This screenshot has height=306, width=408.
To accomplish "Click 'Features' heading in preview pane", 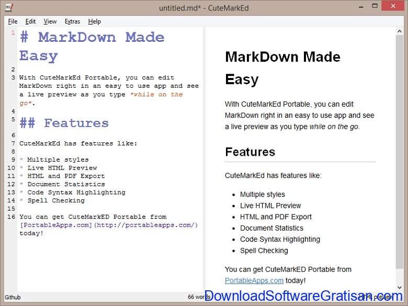I will click(250, 152).
